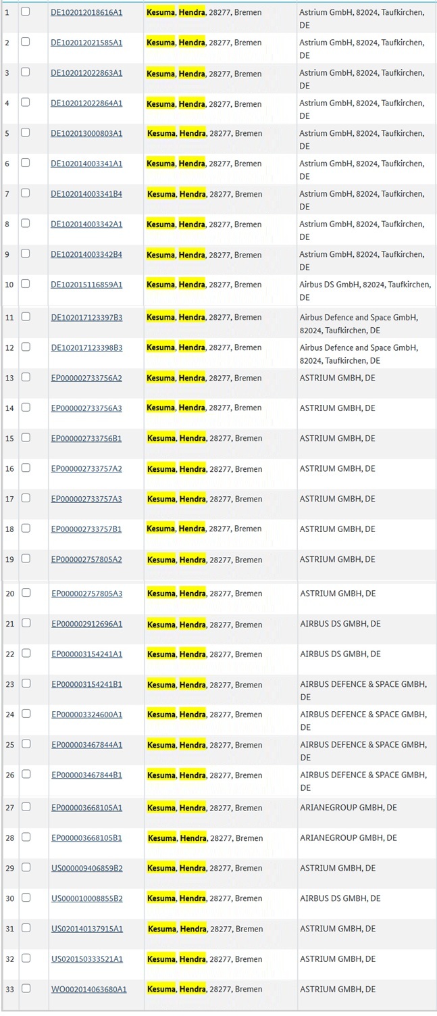
Task: Select the row 33 checkbox
Action: pyautogui.click(x=26, y=988)
